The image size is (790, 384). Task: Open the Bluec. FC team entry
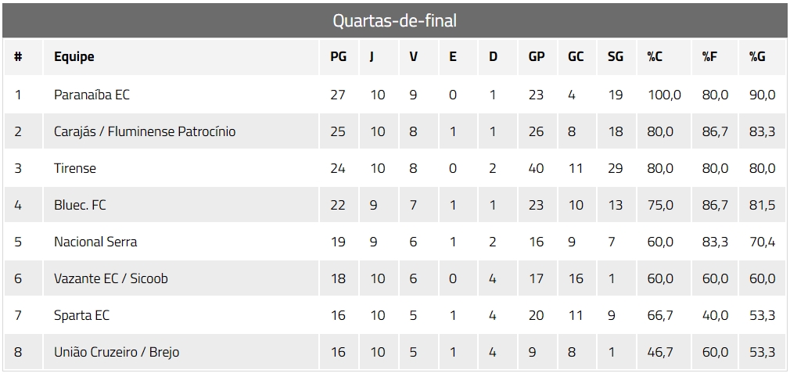80,205
